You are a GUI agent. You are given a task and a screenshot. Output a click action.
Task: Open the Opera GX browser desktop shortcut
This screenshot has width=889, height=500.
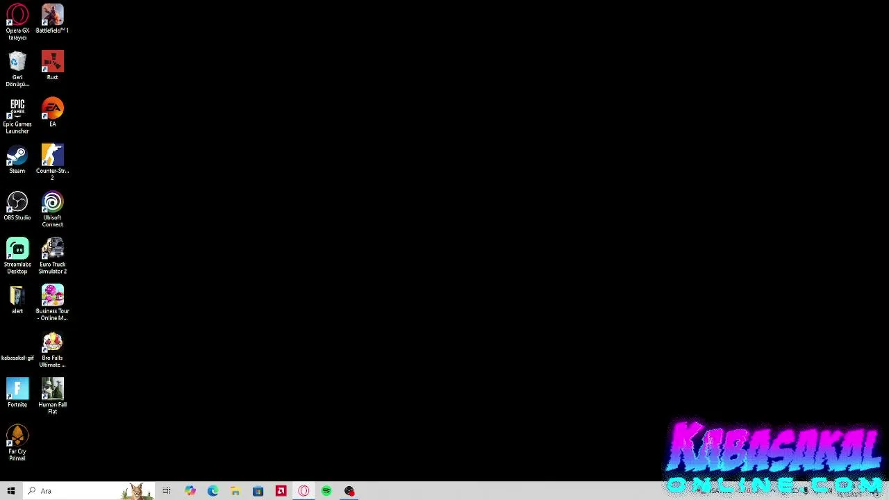17,22
